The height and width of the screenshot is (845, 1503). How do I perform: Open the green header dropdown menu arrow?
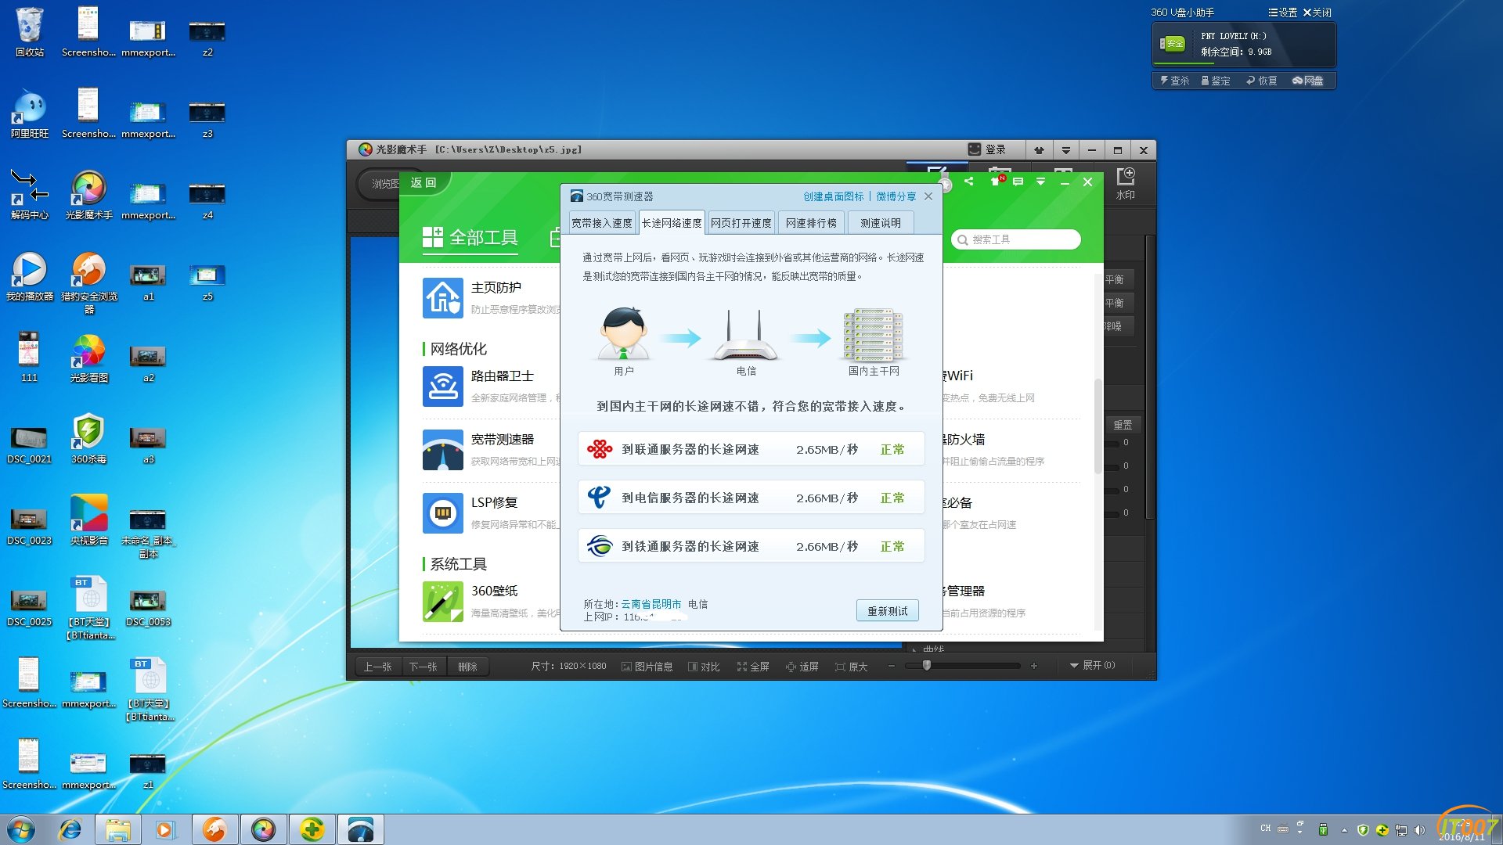coord(1040,182)
